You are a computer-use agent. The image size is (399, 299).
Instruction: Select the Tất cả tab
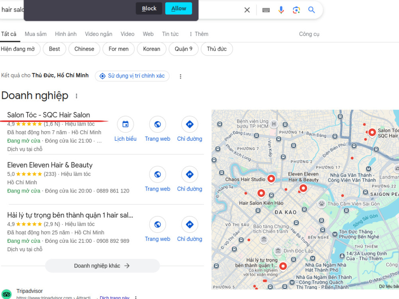tap(9, 34)
